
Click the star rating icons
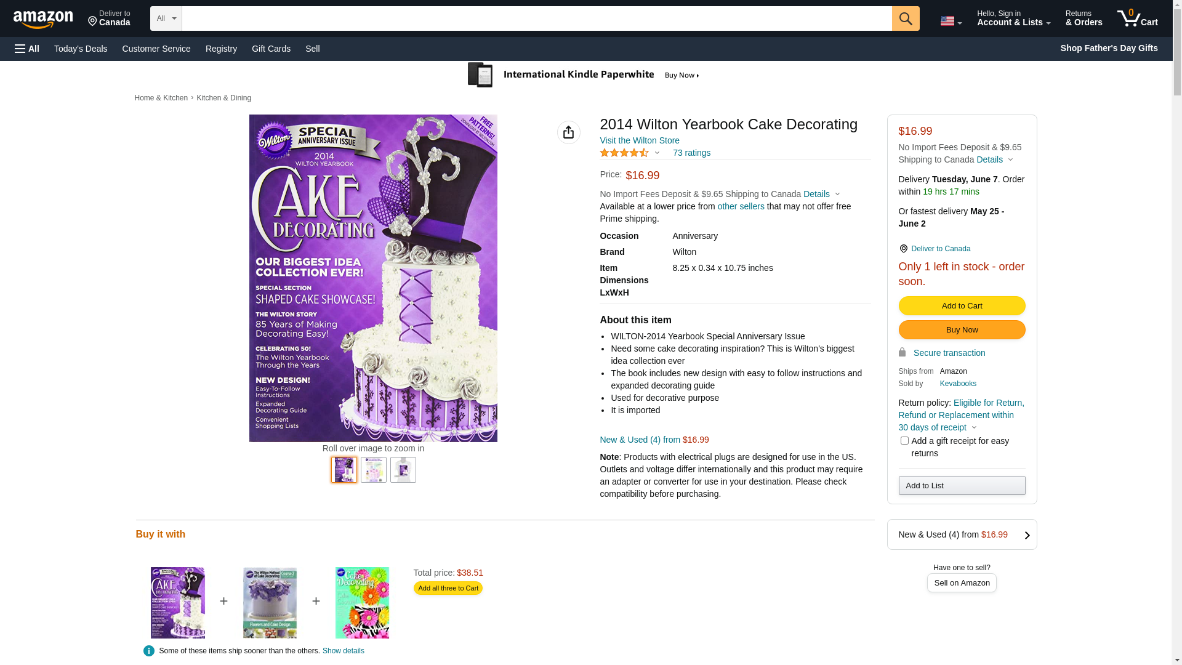tap(624, 153)
